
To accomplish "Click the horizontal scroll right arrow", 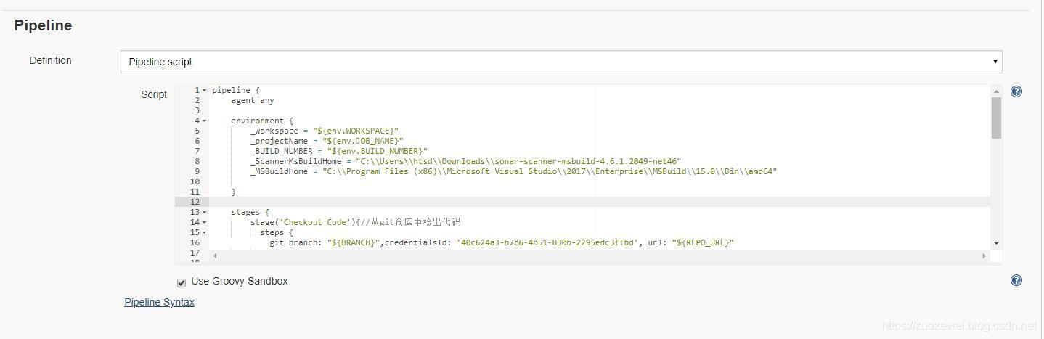I will pos(984,256).
